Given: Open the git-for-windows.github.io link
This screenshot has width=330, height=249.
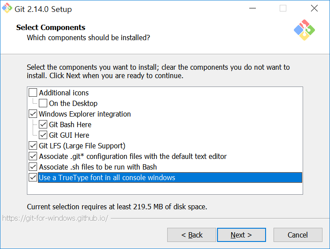Looking at the screenshot, I should coord(55,218).
